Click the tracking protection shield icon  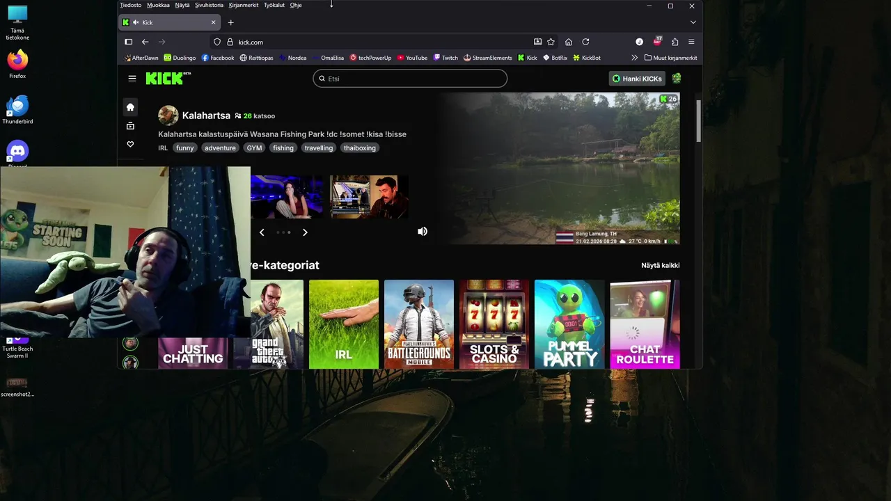217,42
